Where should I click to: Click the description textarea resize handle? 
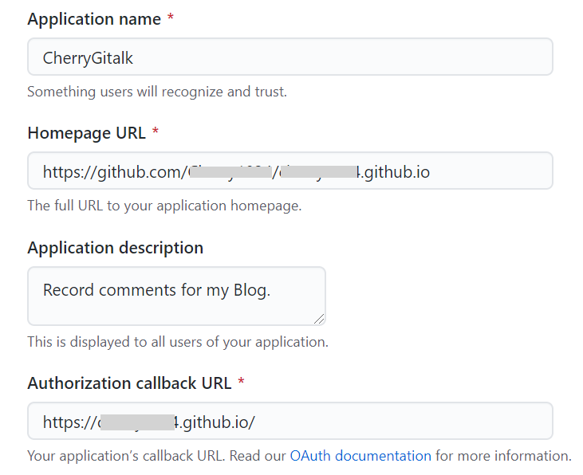tap(319, 319)
